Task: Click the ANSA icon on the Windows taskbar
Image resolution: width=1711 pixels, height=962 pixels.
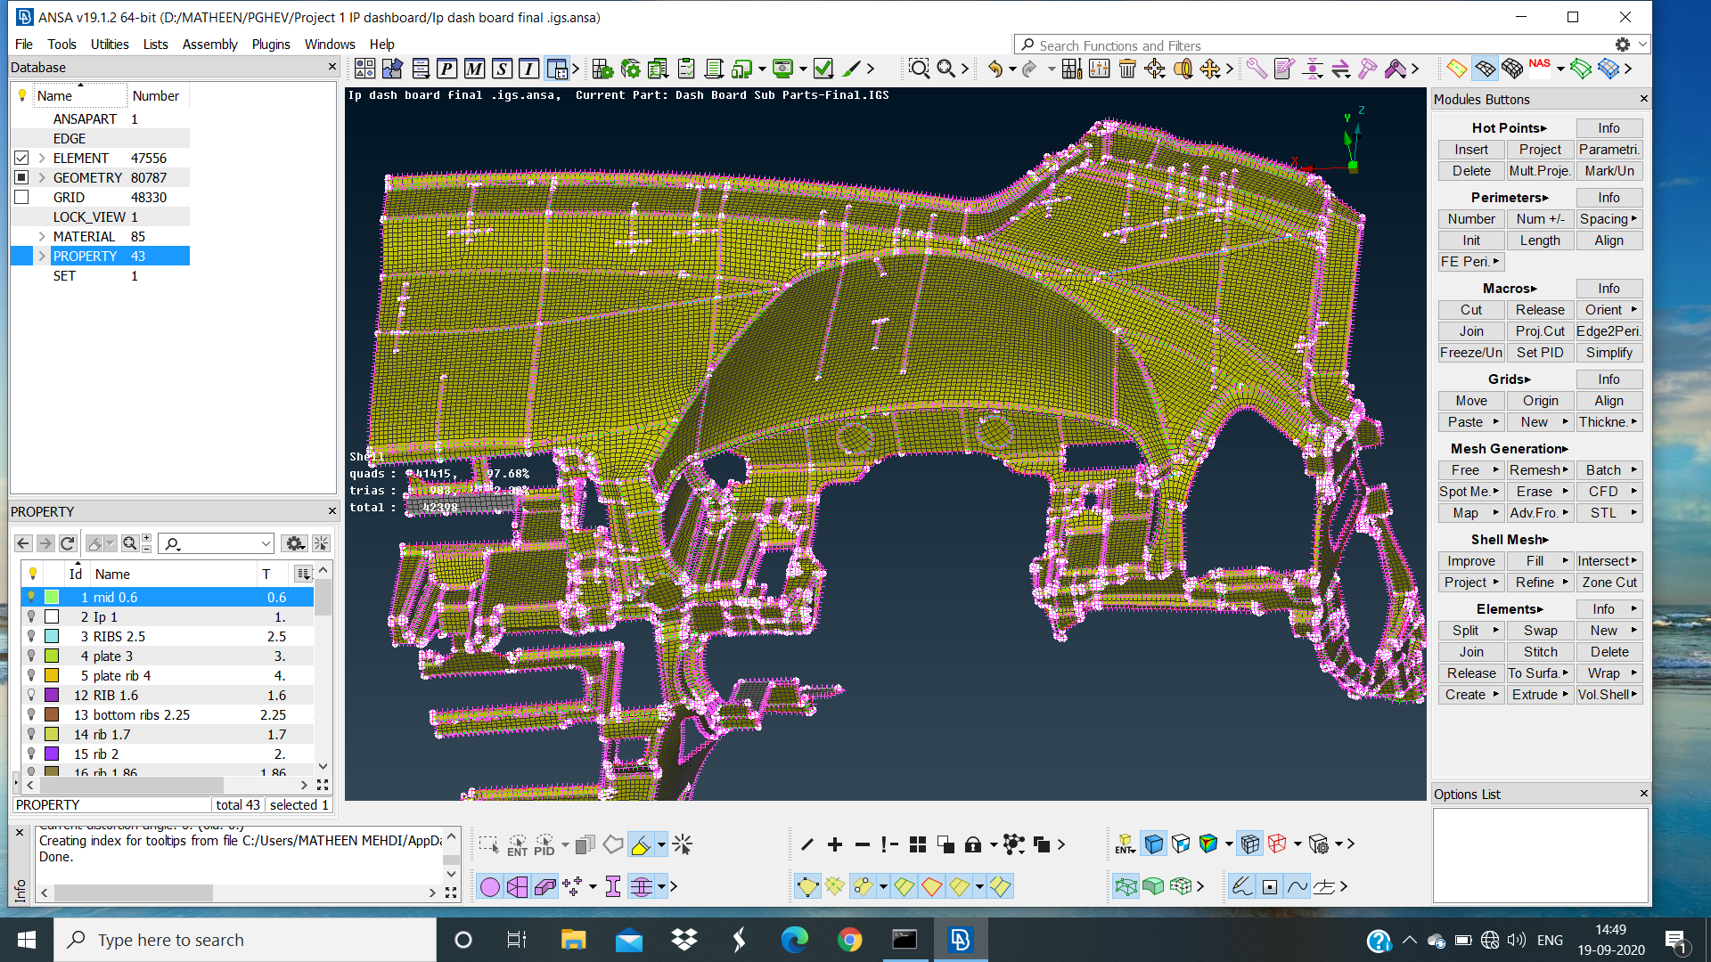Action: [x=960, y=939]
